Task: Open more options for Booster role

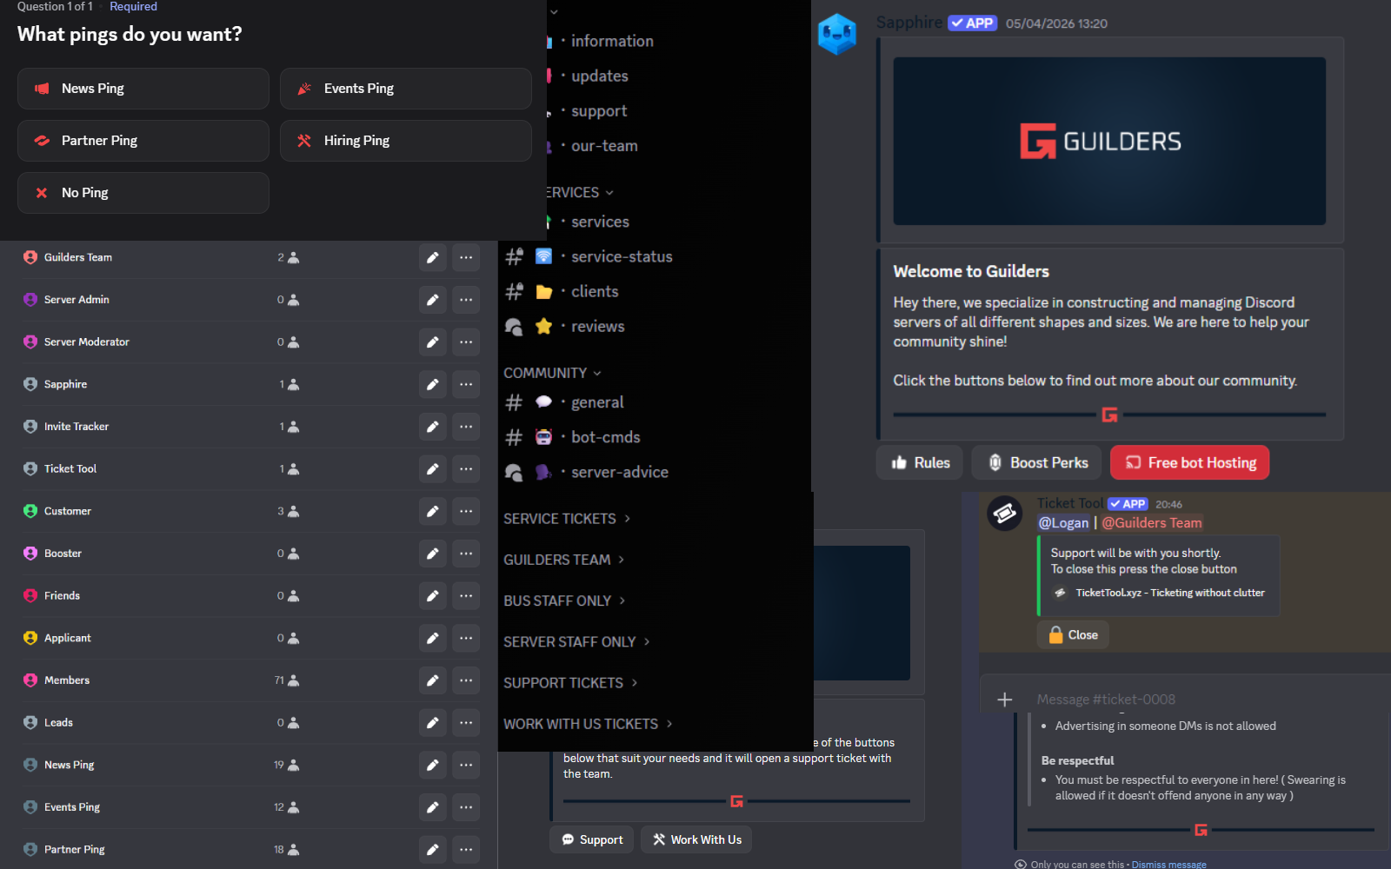Action: coord(466,554)
